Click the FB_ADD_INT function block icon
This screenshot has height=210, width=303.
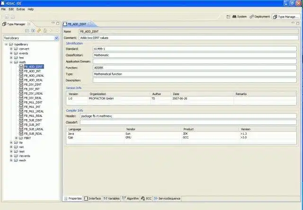tap(21, 71)
